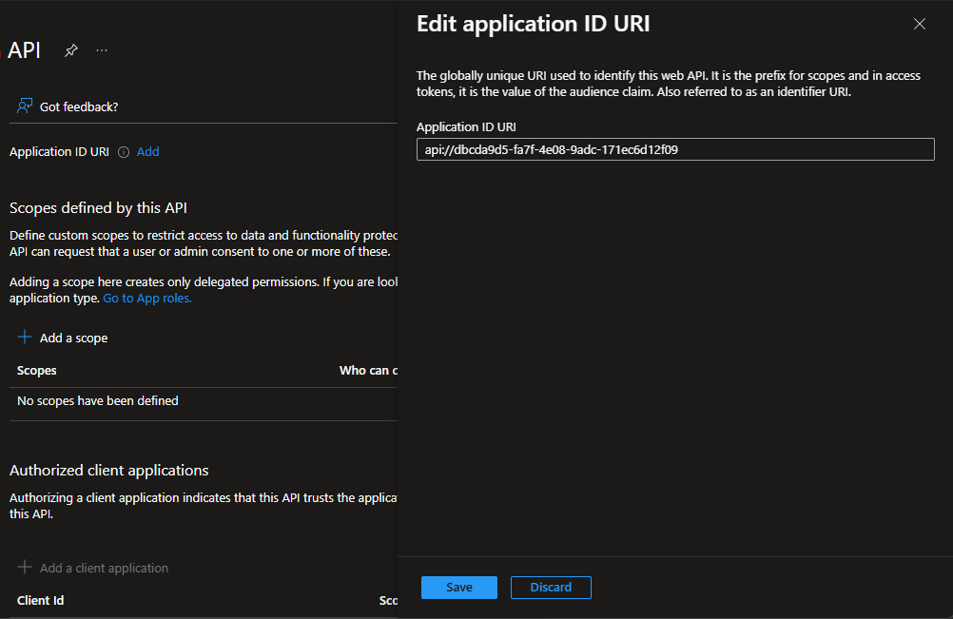Click the Edit application ID URI heading

[533, 25]
